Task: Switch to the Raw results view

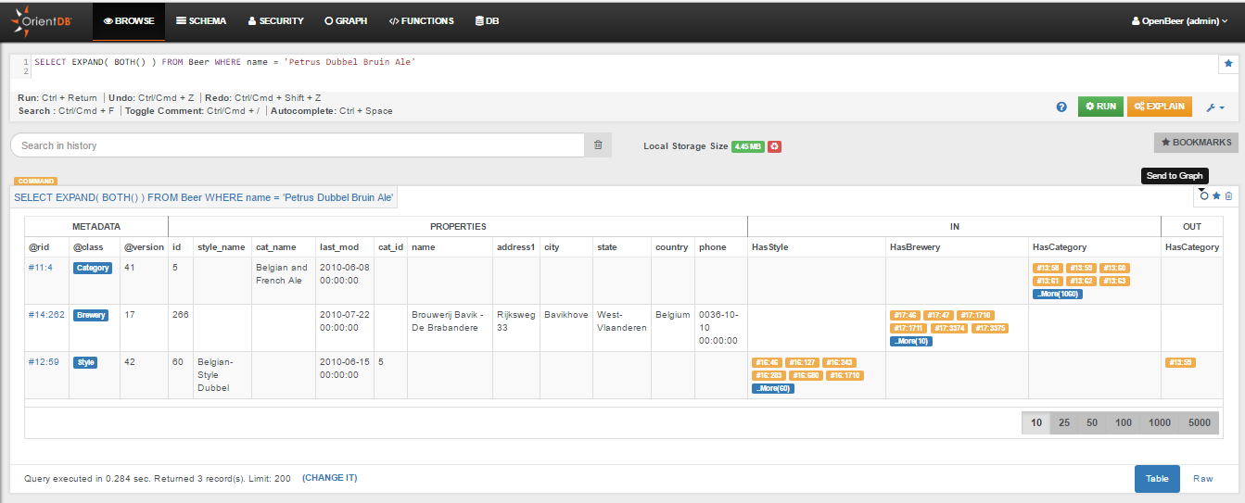Action: (x=1202, y=478)
